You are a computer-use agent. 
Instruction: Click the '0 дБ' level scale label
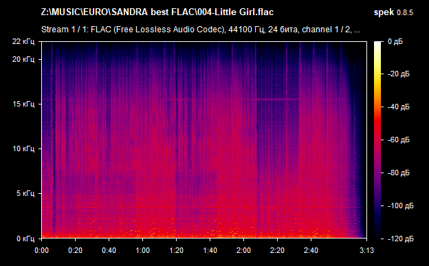point(395,42)
